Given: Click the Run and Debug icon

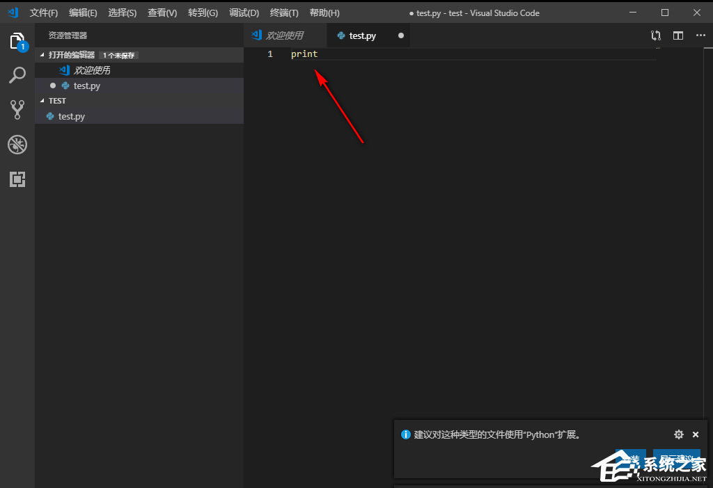Looking at the screenshot, I should 17,145.
